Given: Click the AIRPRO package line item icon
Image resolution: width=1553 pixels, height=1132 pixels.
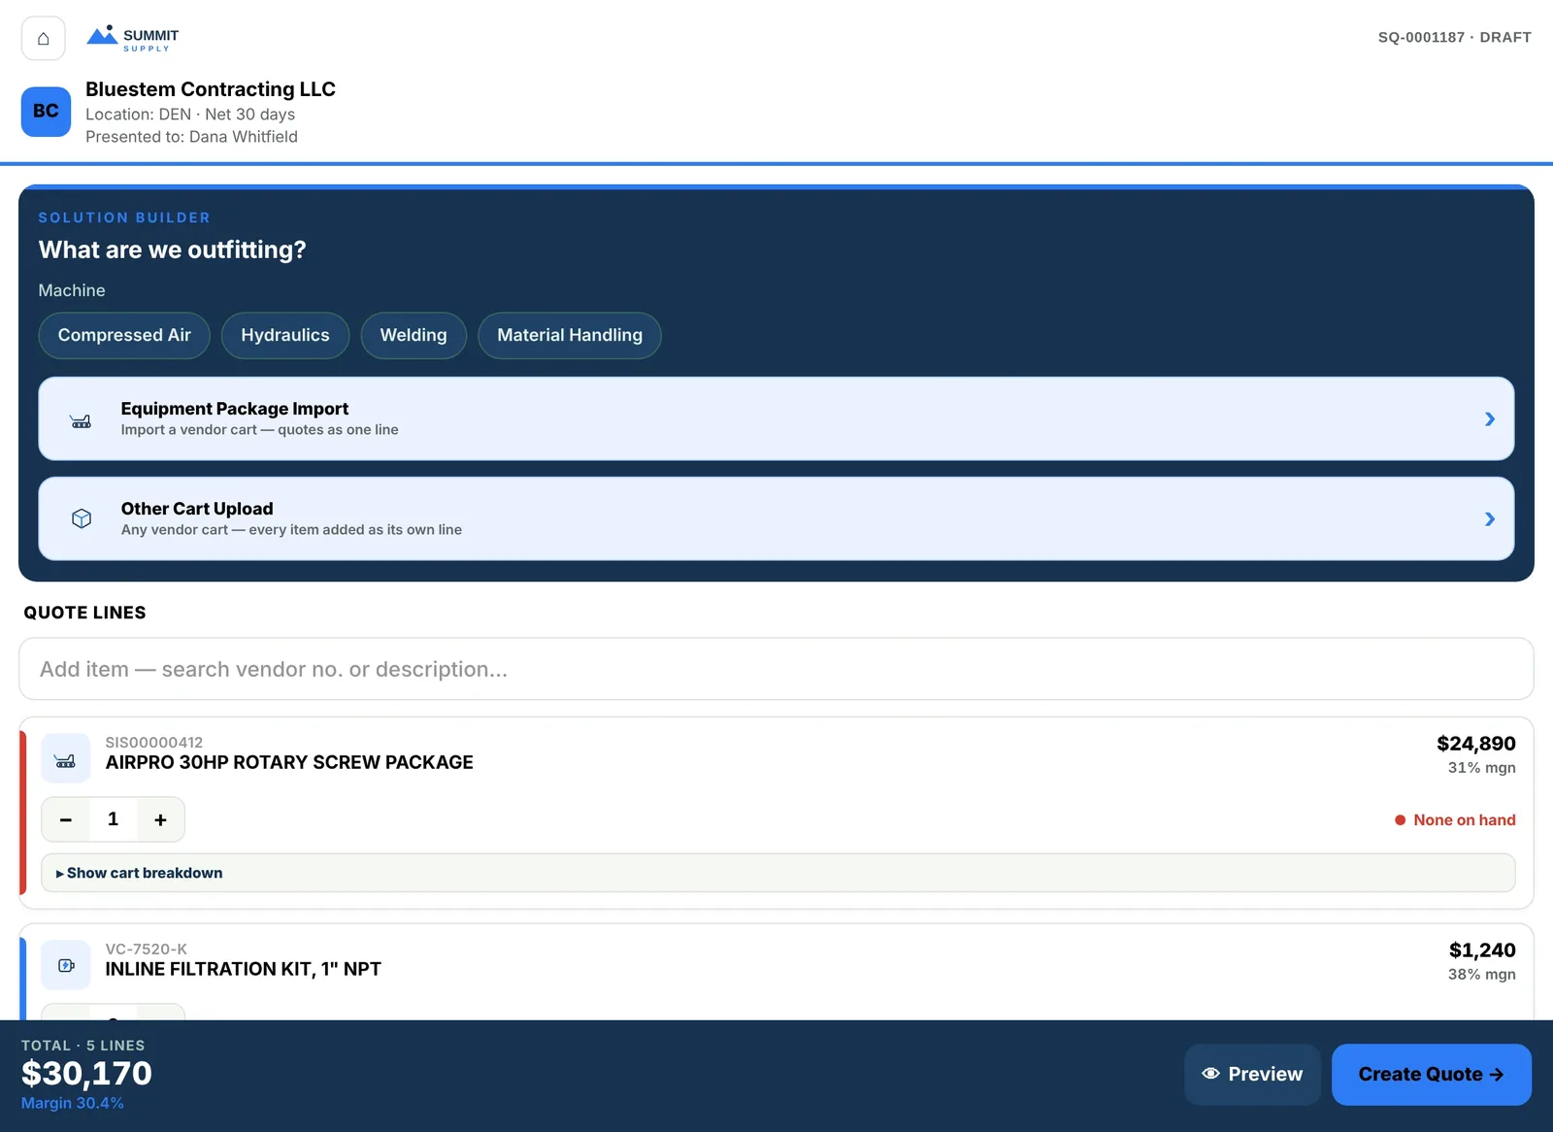Looking at the screenshot, I should (66, 758).
